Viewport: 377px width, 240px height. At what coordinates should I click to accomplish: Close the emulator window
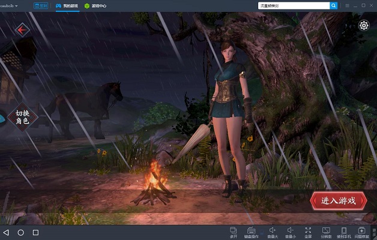pyautogui.click(x=372, y=5)
